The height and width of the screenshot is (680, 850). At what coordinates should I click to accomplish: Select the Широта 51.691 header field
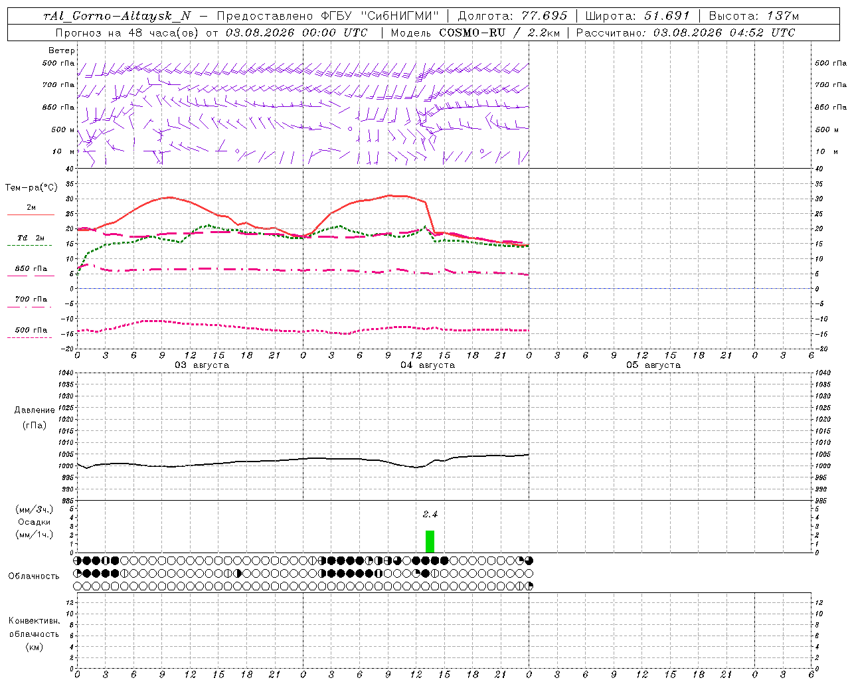point(637,16)
